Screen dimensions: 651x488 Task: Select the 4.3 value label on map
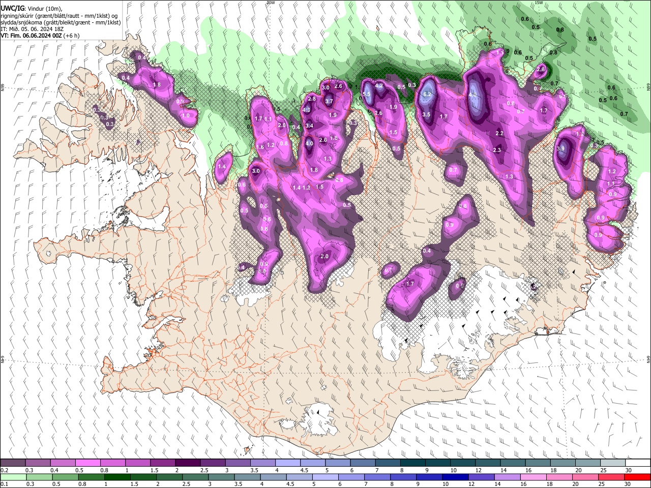[x=307, y=110]
